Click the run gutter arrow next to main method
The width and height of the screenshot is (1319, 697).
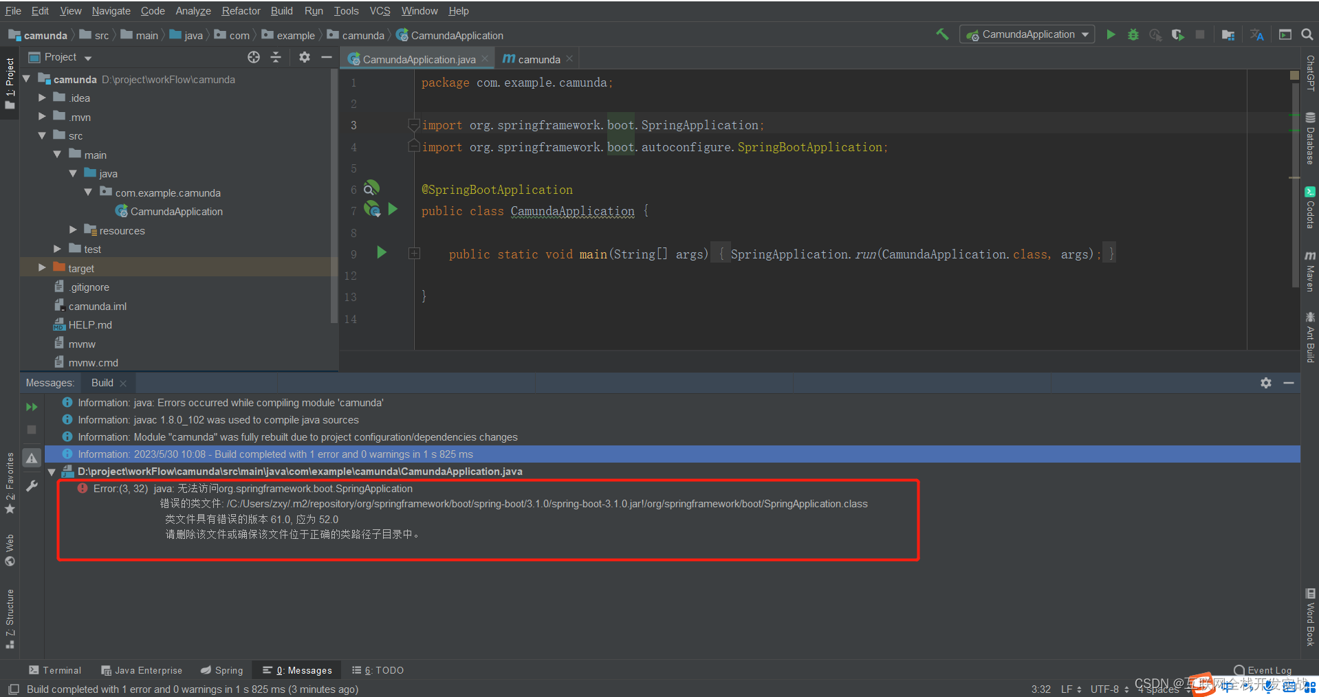382,252
